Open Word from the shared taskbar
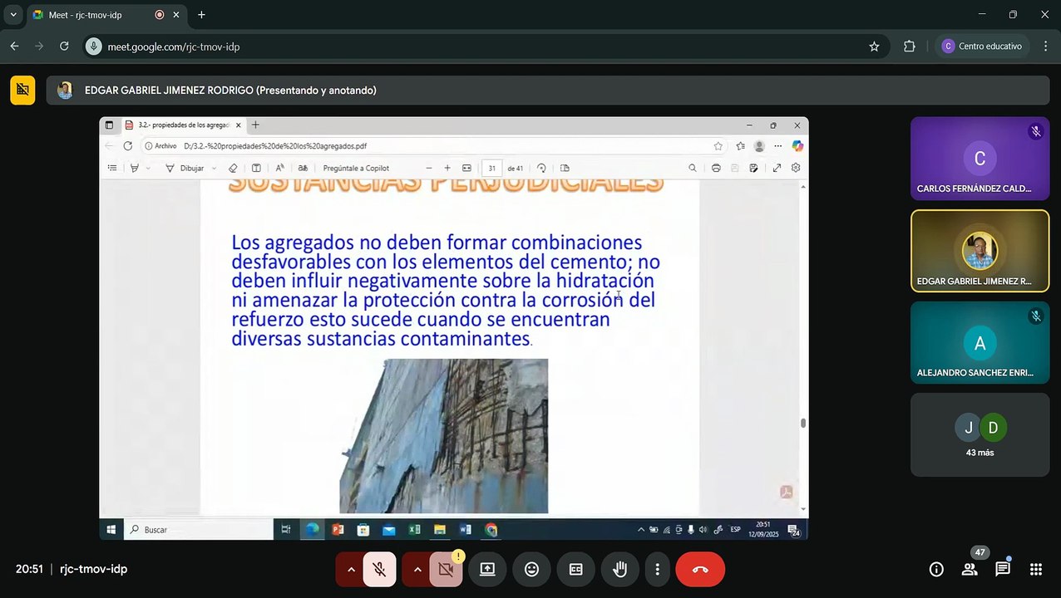Image resolution: width=1061 pixels, height=598 pixels. click(x=465, y=529)
